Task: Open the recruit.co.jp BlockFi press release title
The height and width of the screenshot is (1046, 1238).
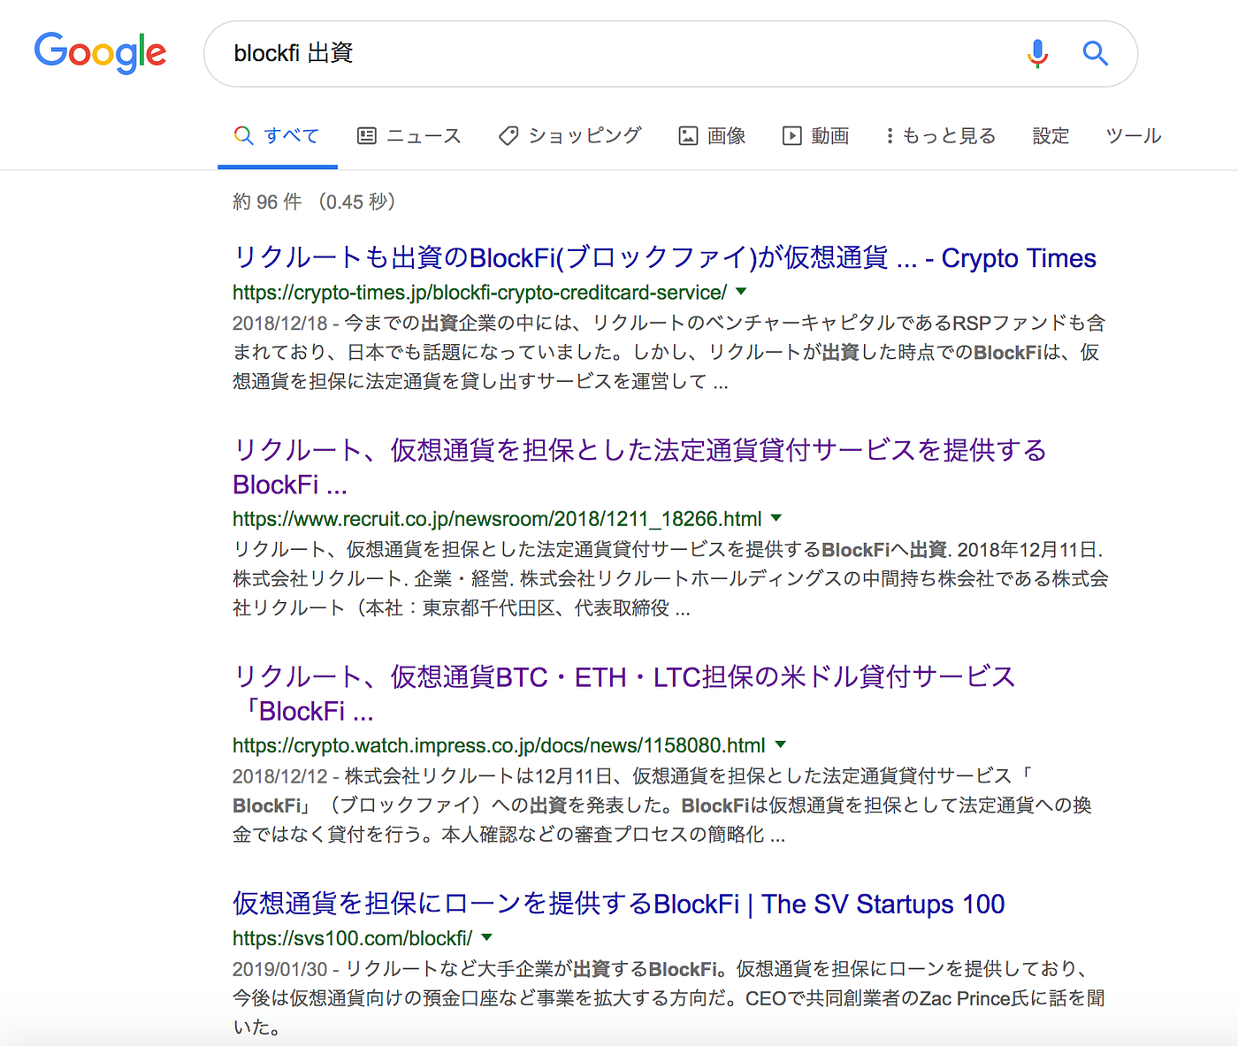Action: 639,467
